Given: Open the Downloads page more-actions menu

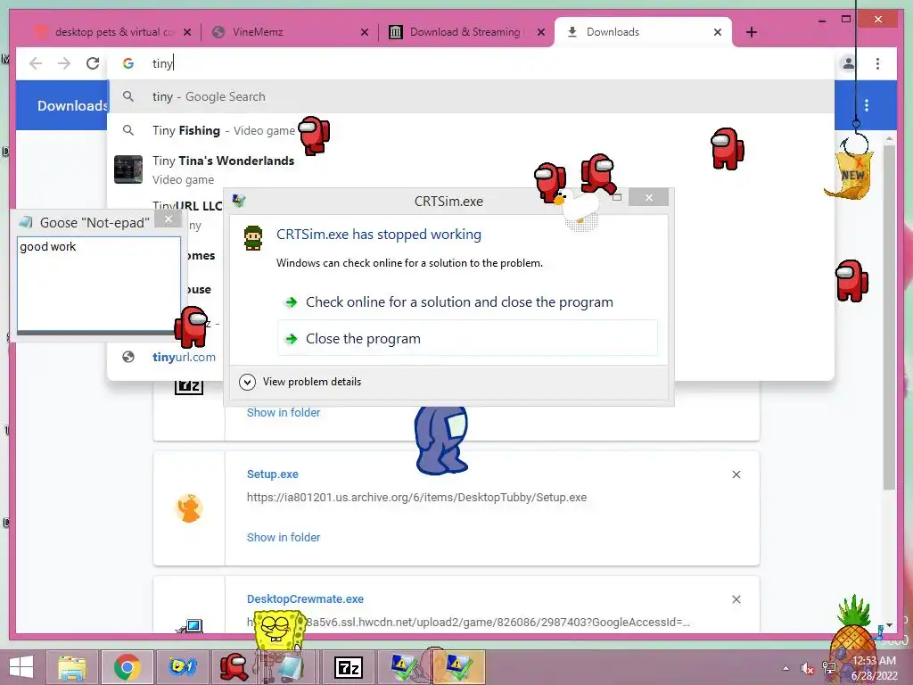Looking at the screenshot, I should coord(867,105).
